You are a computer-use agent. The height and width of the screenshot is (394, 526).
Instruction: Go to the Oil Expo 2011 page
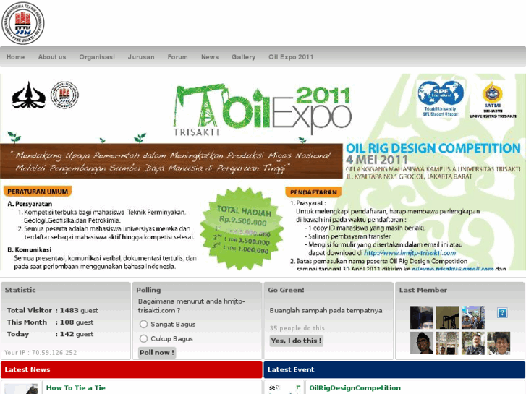[x=291, y=57]
